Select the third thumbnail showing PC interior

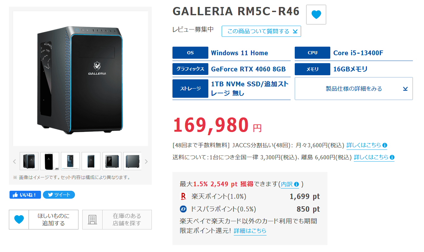point(71,161)
